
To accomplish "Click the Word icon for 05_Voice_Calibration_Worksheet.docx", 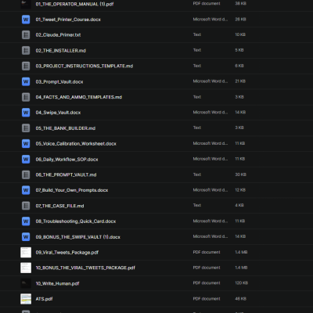I will (26, 143).
